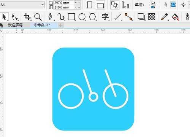Click the ruler origin corner box
Image resolution: width=190 pixels, height=137 pixels.
coord(2,31)
